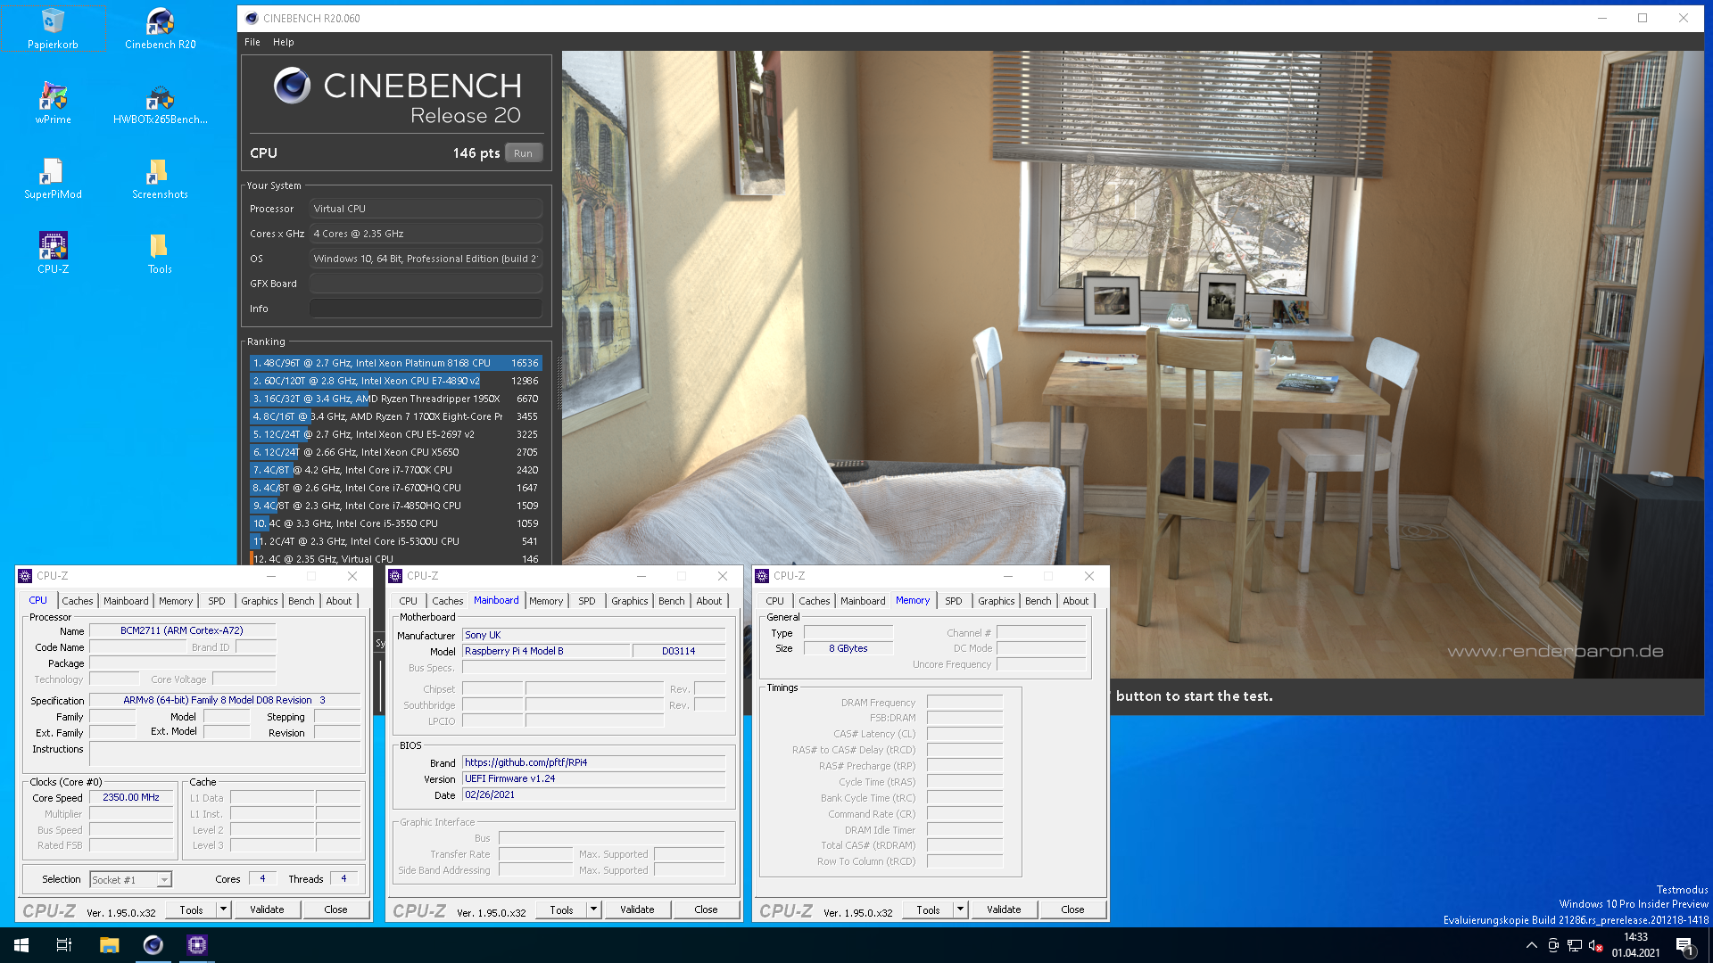Select ranking entry Ryzen Threadripper 1950X
Screen dimensions: 1713x963
395,399
